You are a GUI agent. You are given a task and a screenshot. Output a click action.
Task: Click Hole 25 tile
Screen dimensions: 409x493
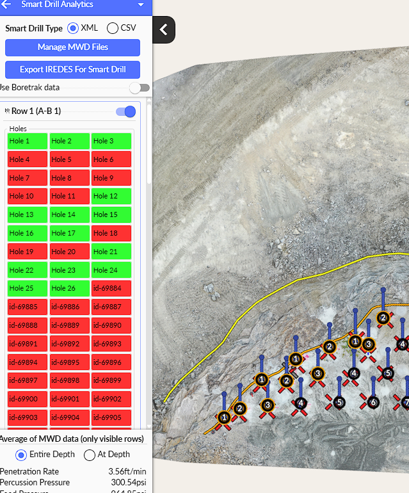pyautogui.click(x=28, y=288)
